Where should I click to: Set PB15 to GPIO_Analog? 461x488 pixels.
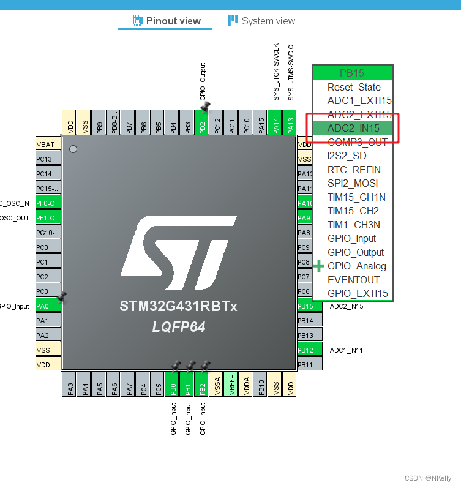click(x=357, y=266)
